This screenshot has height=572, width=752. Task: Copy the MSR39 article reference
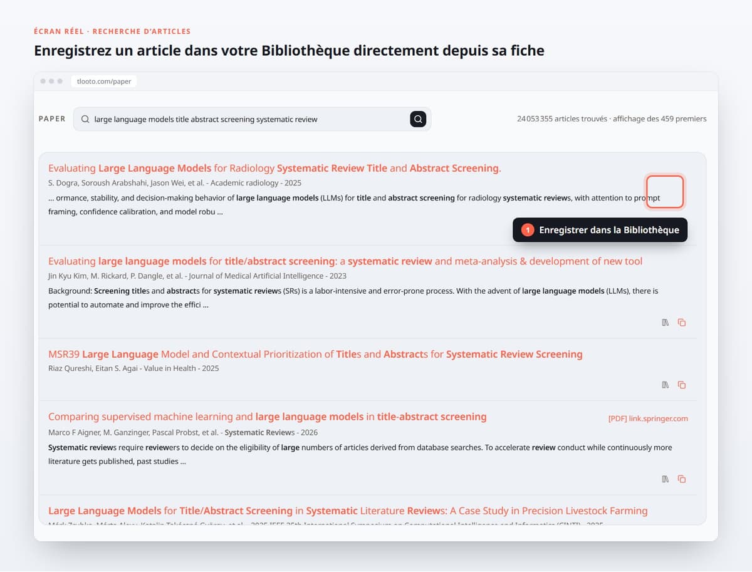682,385
